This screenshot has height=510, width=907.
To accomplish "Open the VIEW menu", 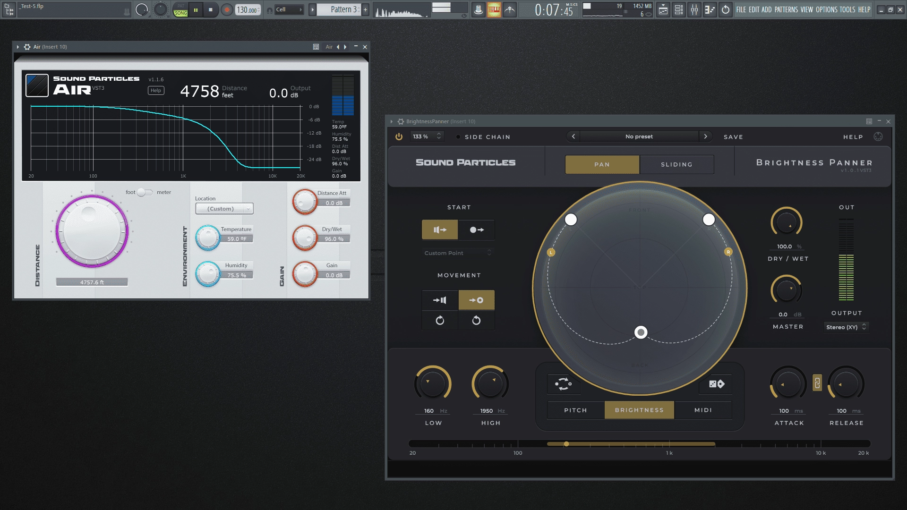I will pyautogui.click(x=807, y=9).
